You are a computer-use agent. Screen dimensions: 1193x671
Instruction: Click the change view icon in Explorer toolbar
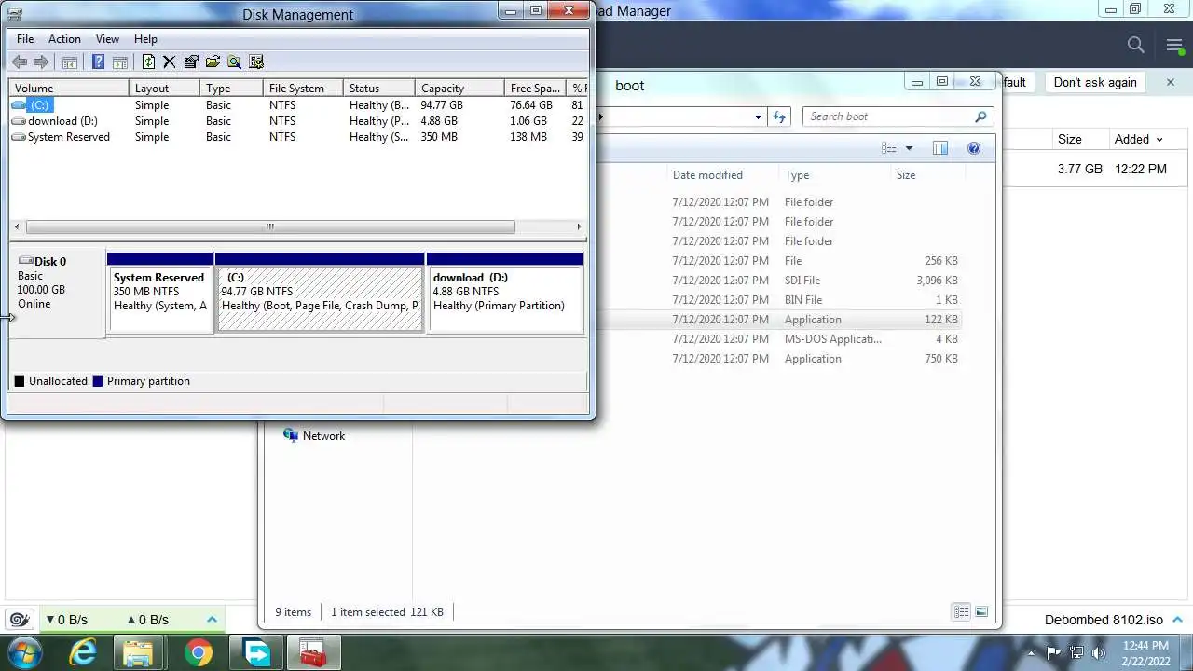coord(889,148)
